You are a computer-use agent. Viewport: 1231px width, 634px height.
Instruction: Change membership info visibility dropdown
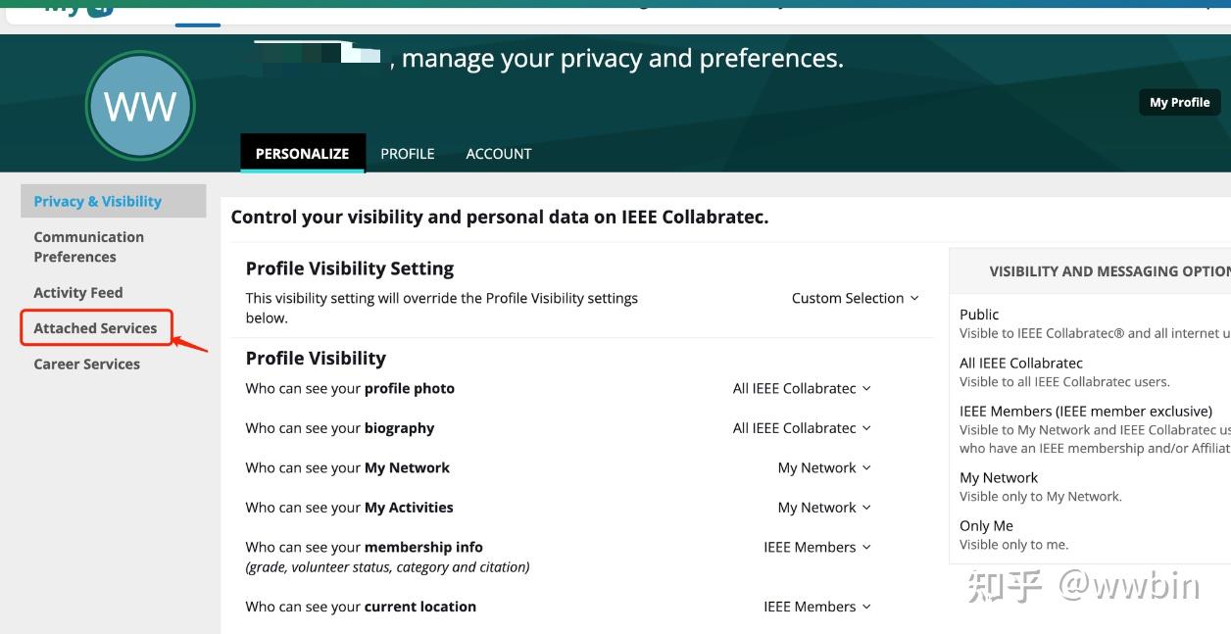817,548
